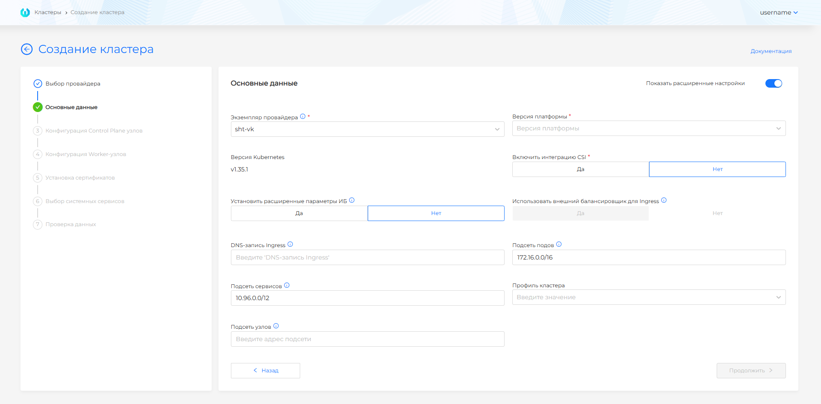Screen dimensions: 821x404
Task: Select Основные данные step label
Action: tap(71, 107)
